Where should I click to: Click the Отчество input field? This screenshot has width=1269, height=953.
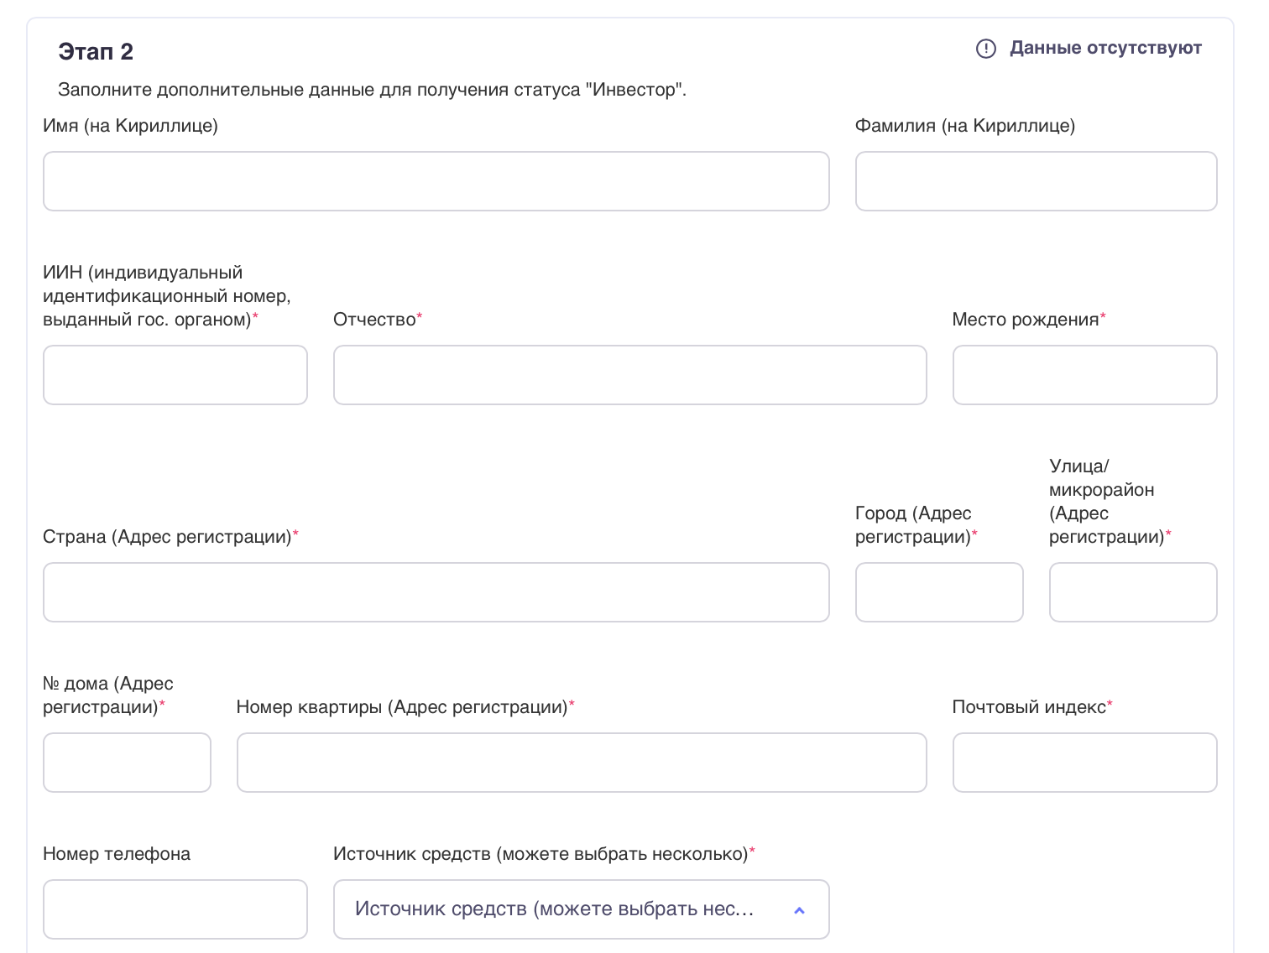pyautogui.click(x=629, y=375)
